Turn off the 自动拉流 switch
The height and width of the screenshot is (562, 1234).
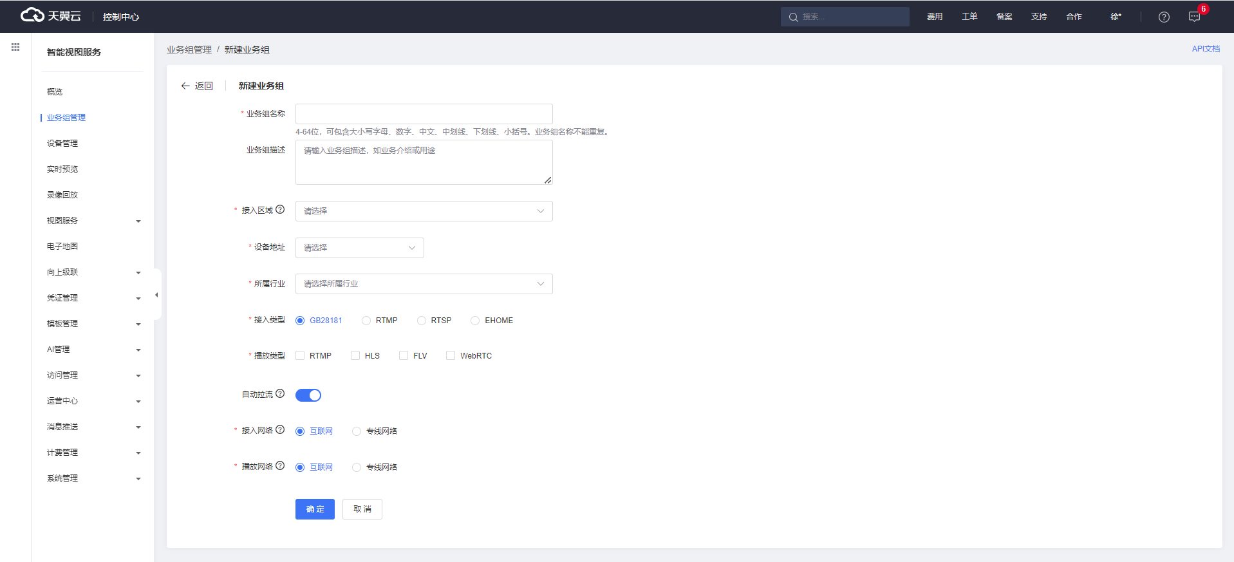(308, 395)
